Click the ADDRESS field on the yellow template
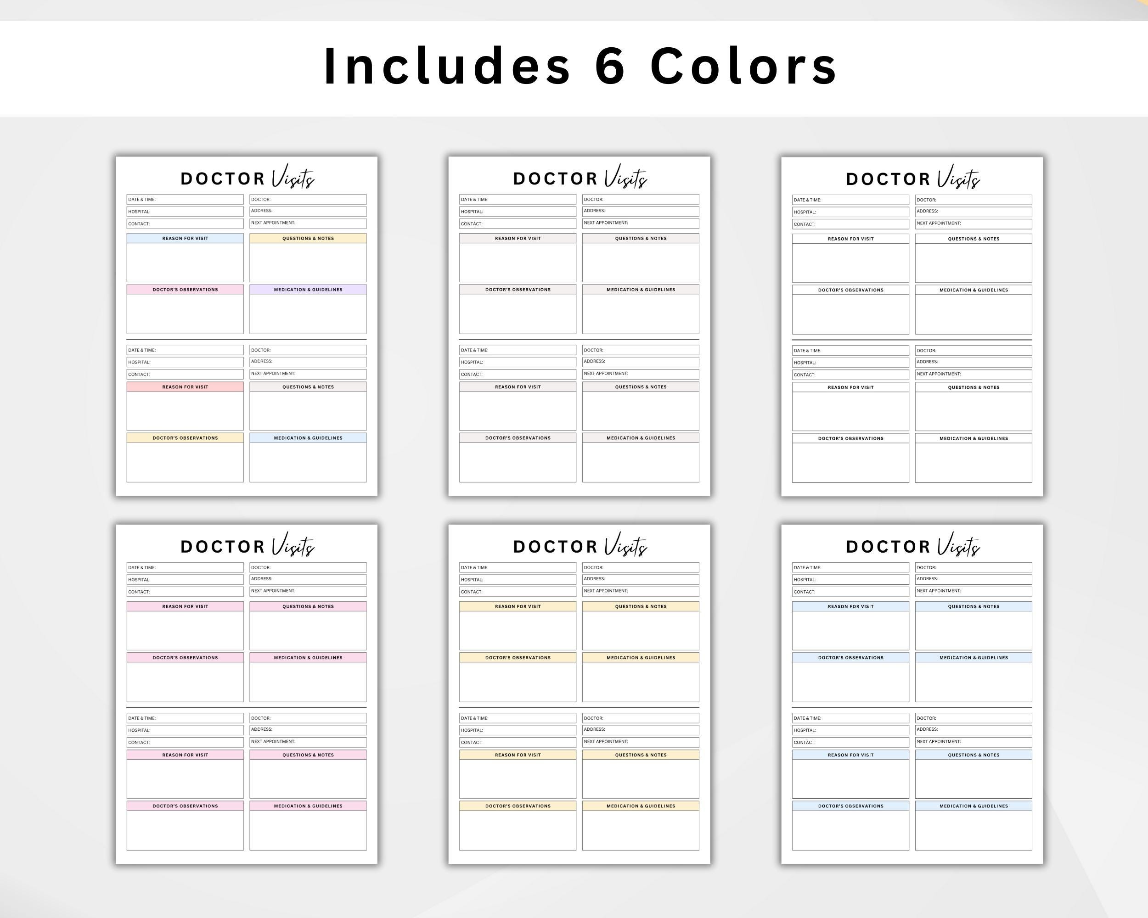 click(641, 580)
